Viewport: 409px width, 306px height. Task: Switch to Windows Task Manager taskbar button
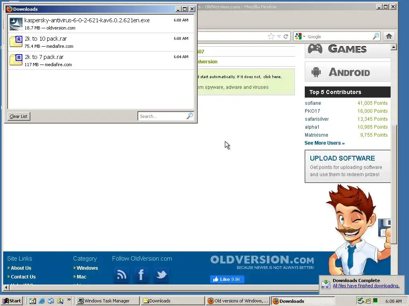108,301
